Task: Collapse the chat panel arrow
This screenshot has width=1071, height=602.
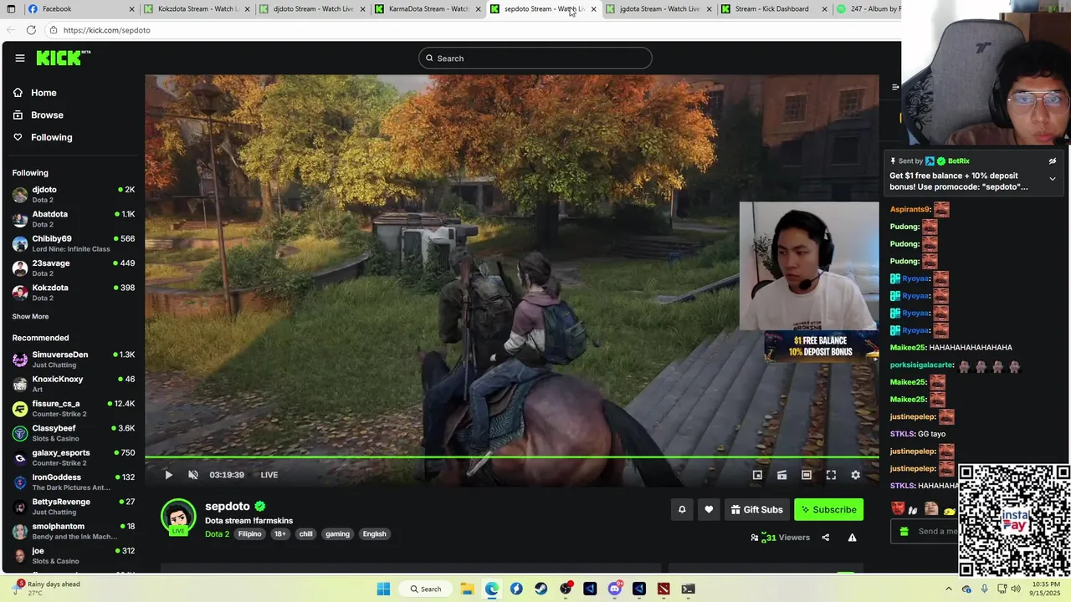Action: 895,87
